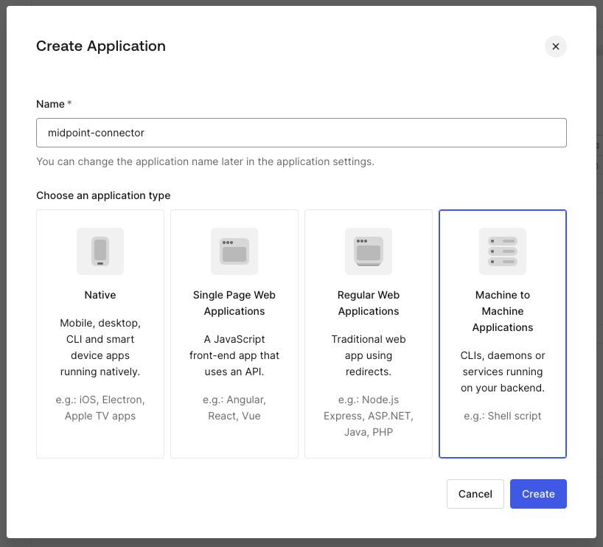Click the 'Mobile, desktop, CLI and smart device' description

[x=100, y=347]
